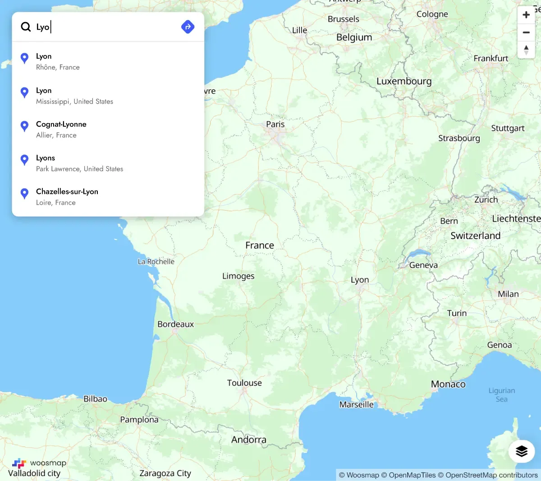This screenshot has width=541, height=481.
Task: Choose the Lyons, Park Lawrence suggestion
Action: pos(108,164)
